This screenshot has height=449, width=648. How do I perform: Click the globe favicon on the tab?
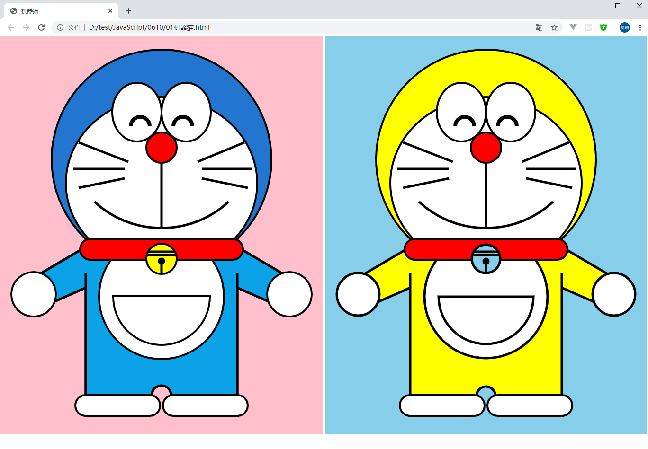click(14, 11)
